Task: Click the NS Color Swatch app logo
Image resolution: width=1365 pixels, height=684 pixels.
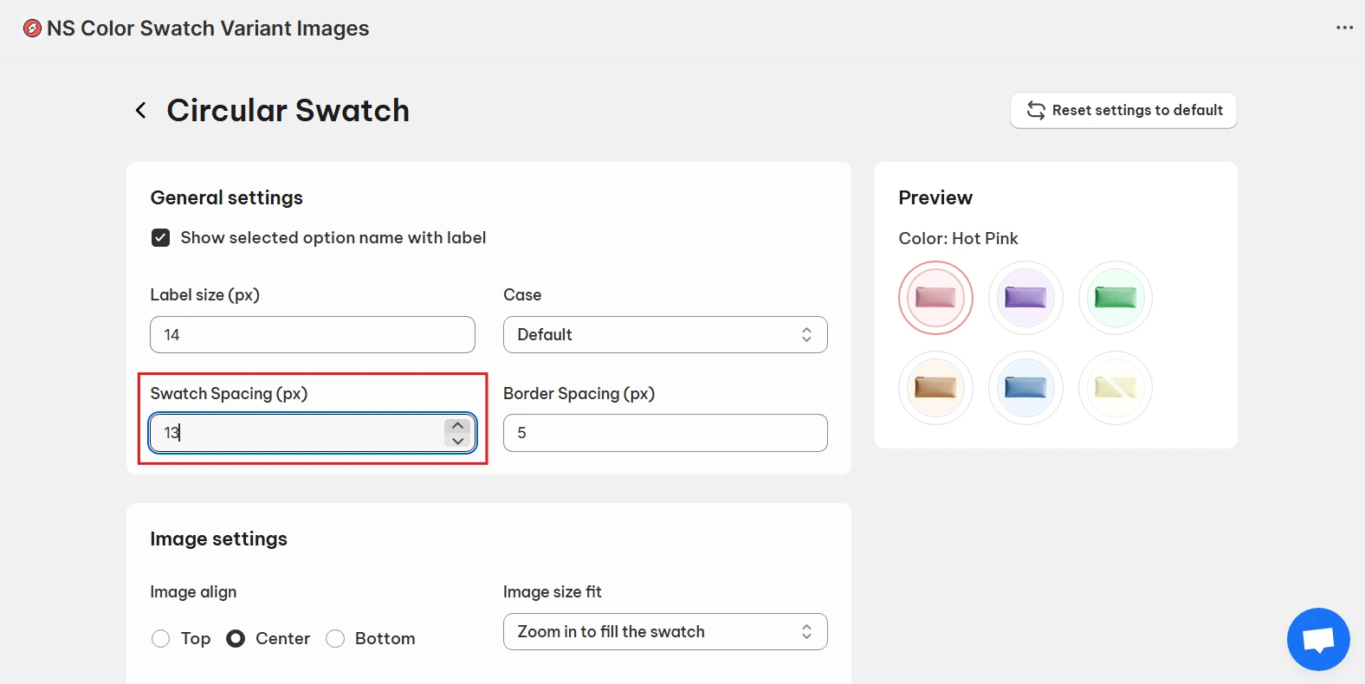Action: pyautogui.click(x=32, y=29)
